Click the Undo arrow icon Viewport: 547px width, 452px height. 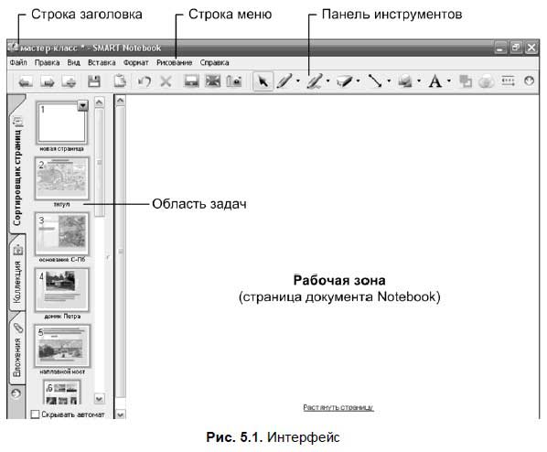pyautogui.click(x=145, y=81)
